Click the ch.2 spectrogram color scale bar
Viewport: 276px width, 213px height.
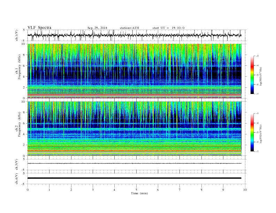tap(252, 132)
